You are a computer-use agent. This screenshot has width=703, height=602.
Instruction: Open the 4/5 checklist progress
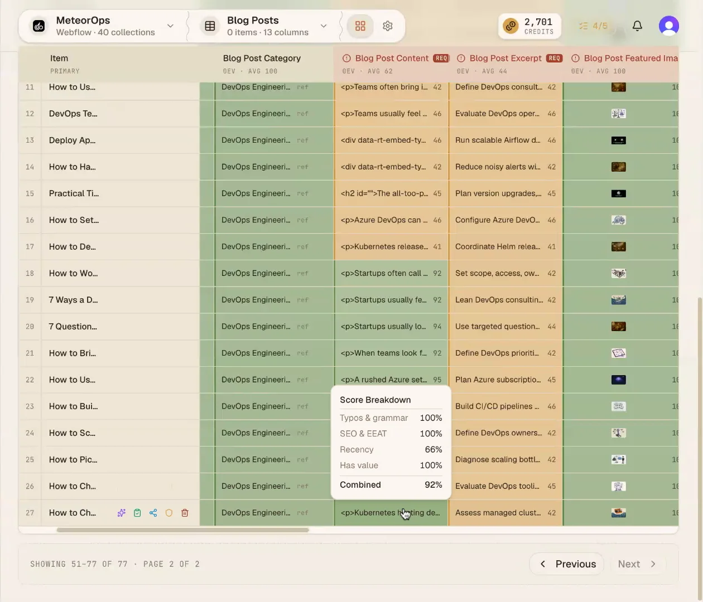(x=593, y=26)
